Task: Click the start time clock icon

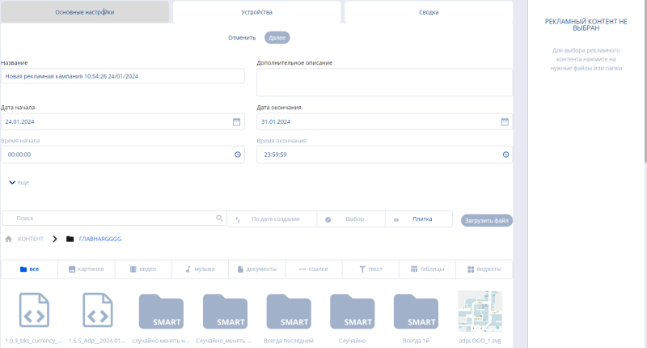Action: click(x=237, y=154)
